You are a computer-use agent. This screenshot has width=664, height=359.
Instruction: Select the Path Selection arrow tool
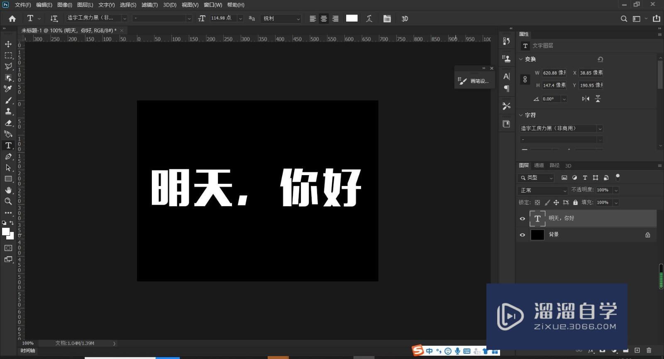pos(8,168)
